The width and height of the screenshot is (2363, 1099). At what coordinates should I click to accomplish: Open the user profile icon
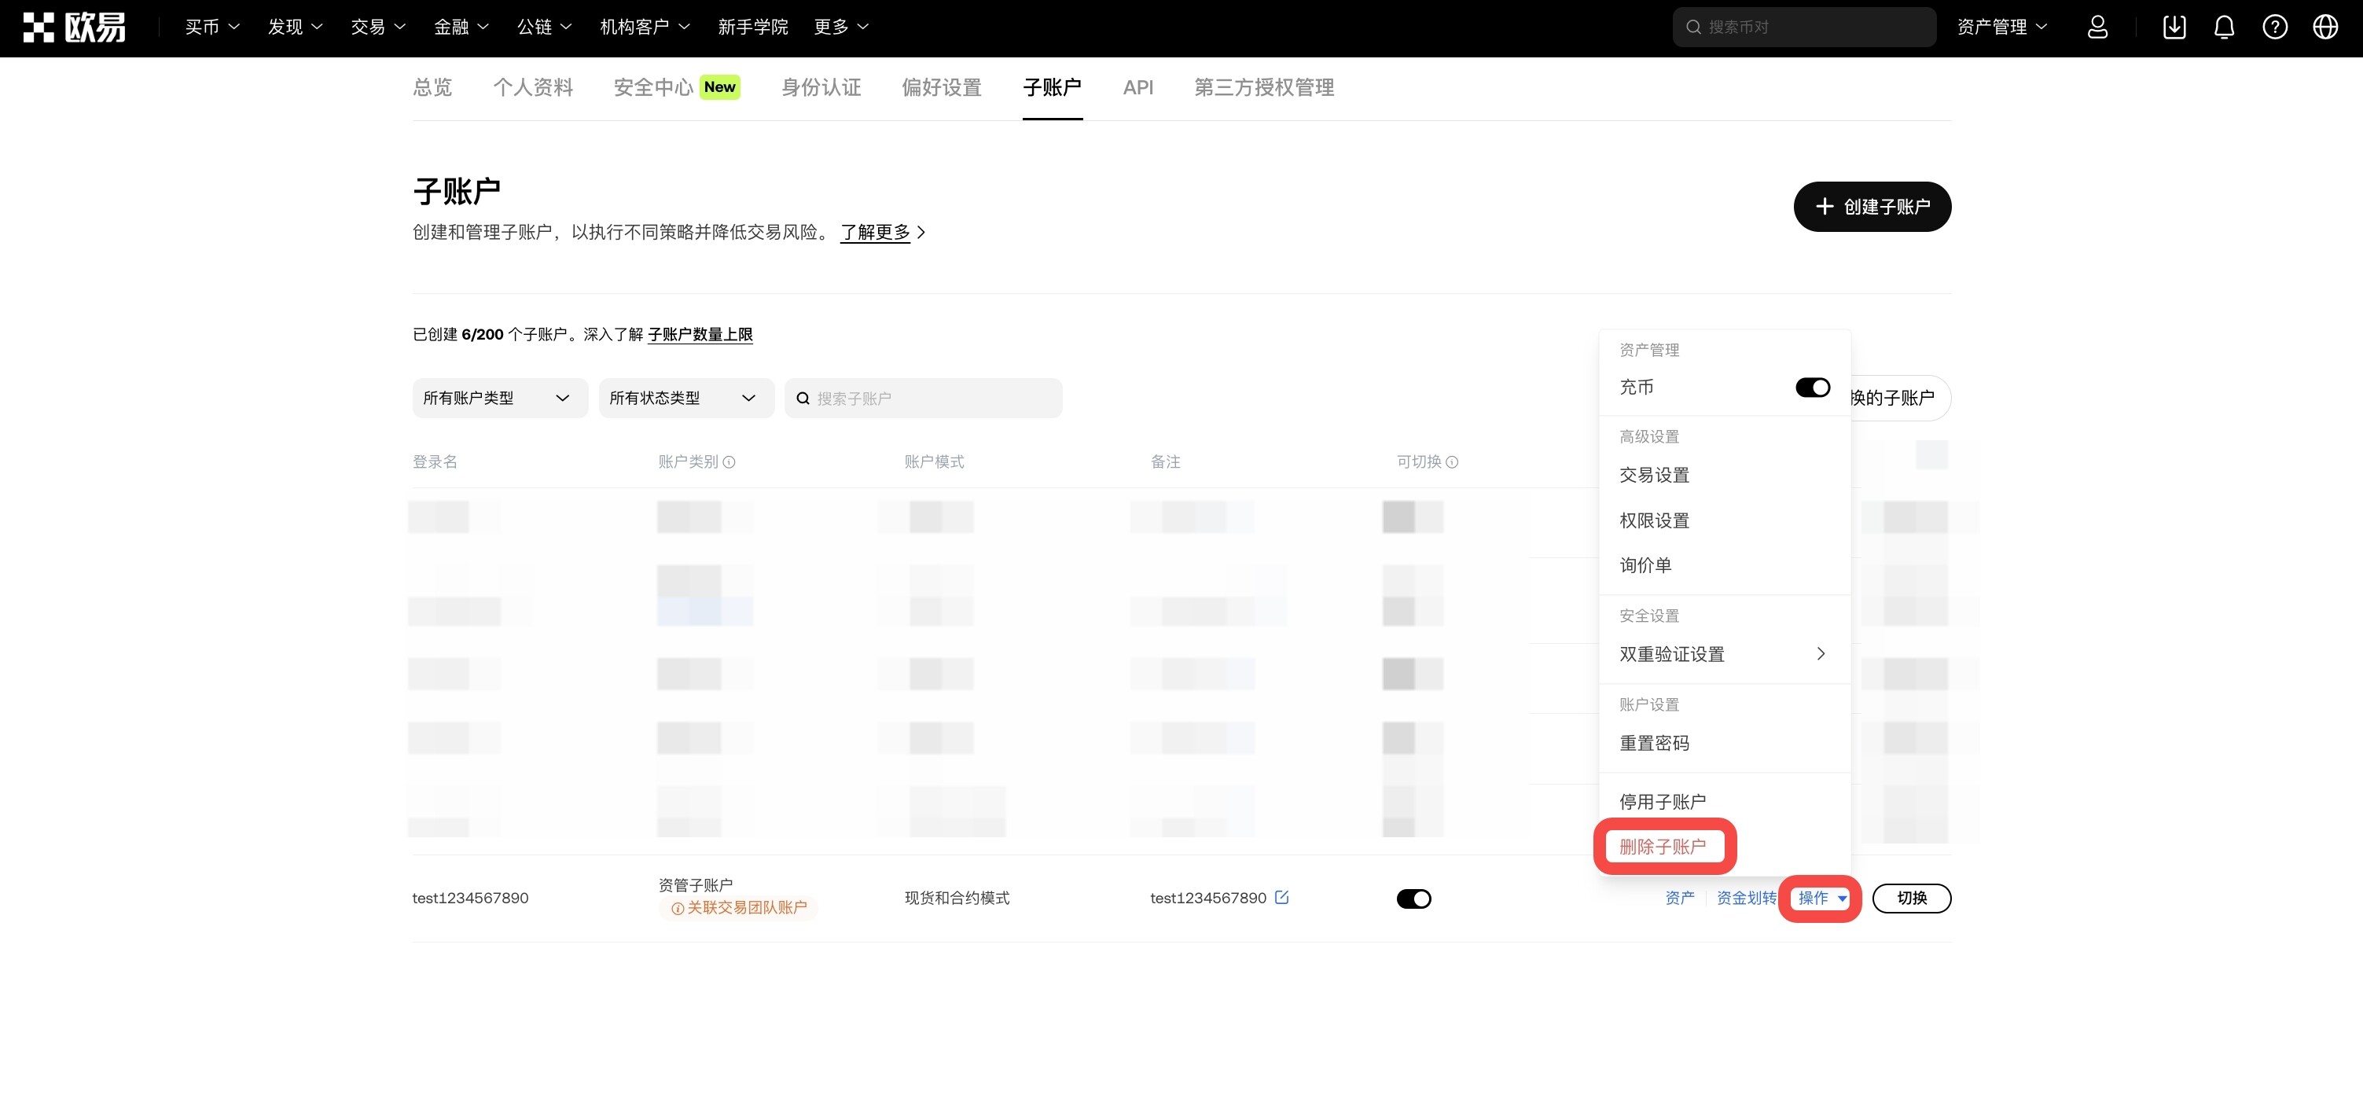(x=2097, y=28)
